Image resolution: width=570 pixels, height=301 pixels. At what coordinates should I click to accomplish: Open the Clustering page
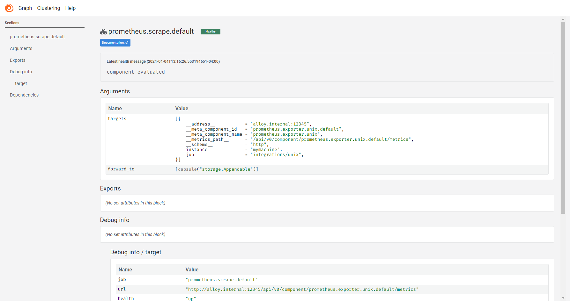point(48,8)
